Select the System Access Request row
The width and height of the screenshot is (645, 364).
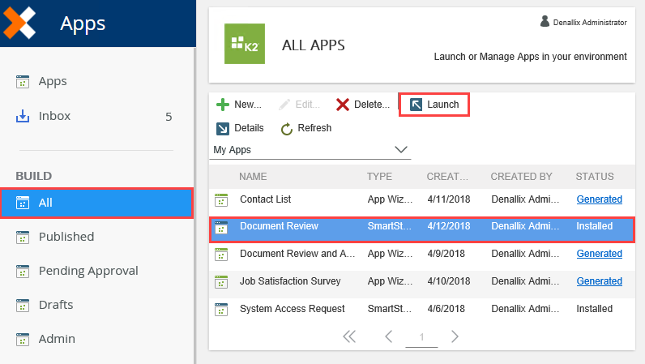click(292, 309)
